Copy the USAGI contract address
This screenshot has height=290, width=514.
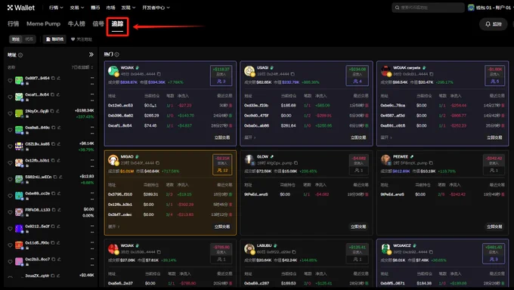(293, 74)
